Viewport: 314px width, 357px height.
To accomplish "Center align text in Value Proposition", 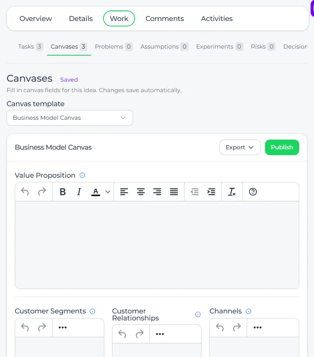I will pos(141,192).
